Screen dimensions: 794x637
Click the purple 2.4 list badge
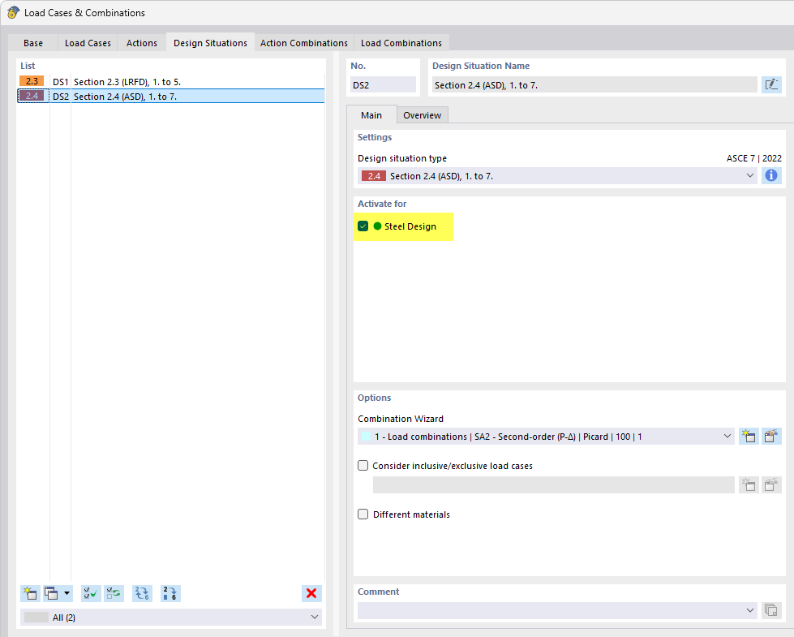(32, 96)
